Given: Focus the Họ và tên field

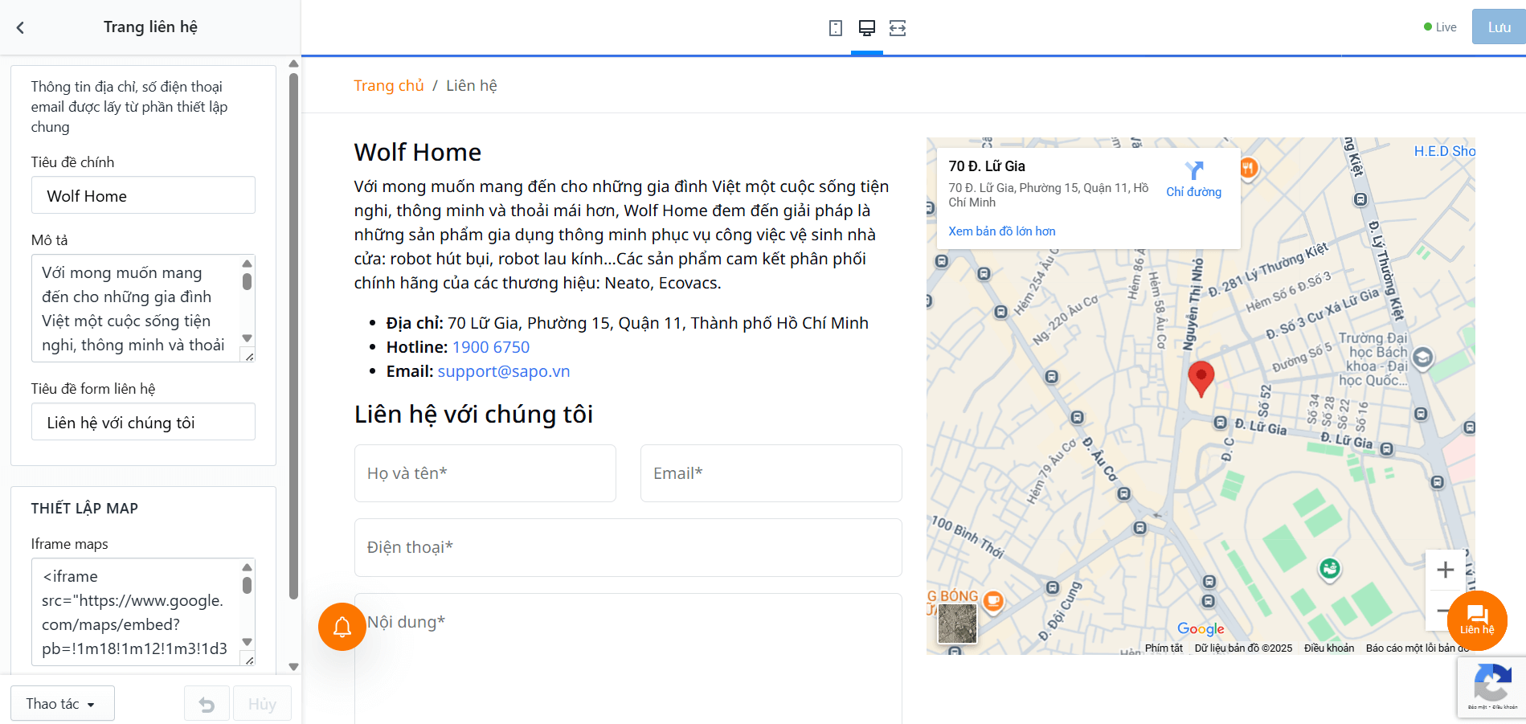Looking at the screenshot, I should coord(485,473).
